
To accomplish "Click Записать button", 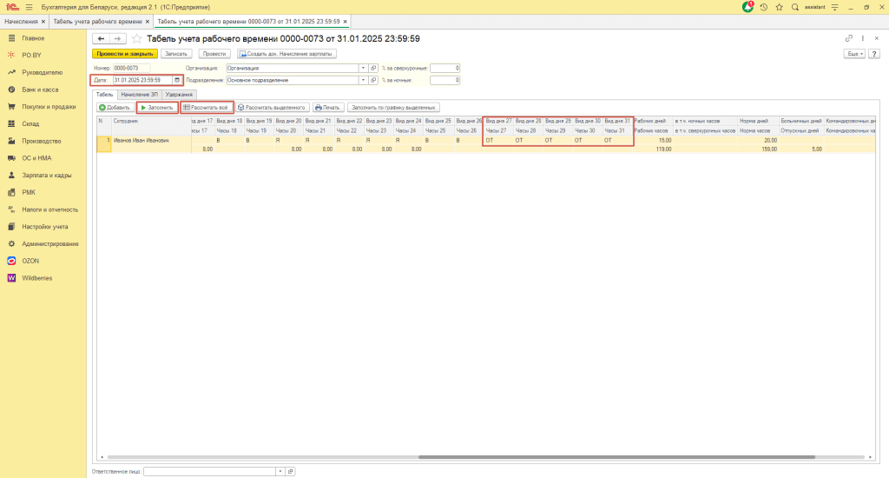I will coord(176,54).
